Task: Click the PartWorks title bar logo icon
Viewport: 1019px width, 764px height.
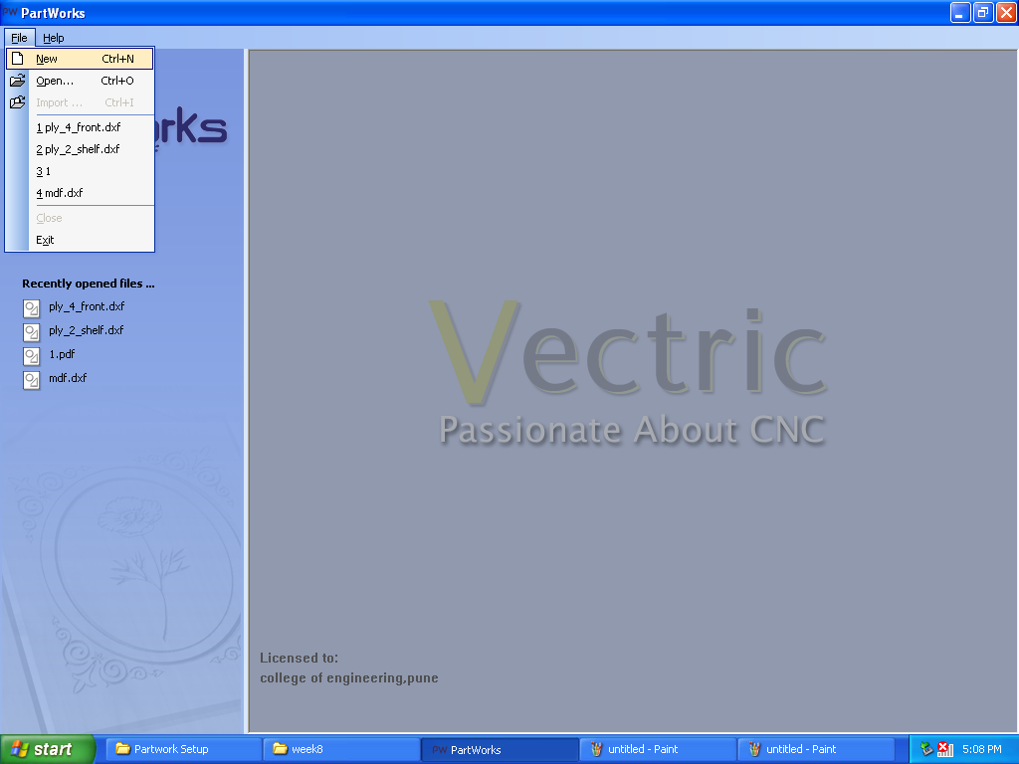Action: (10, 12)
